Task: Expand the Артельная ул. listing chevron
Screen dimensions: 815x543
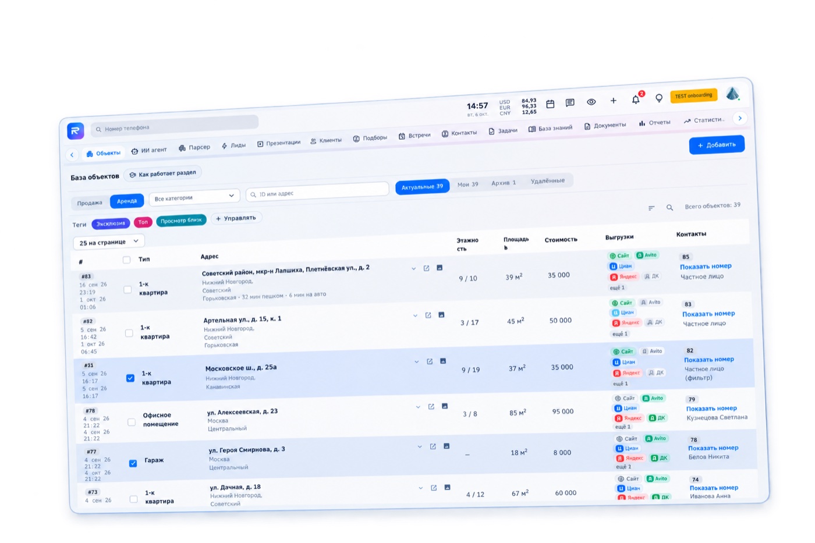Action: tap(415, 315)
